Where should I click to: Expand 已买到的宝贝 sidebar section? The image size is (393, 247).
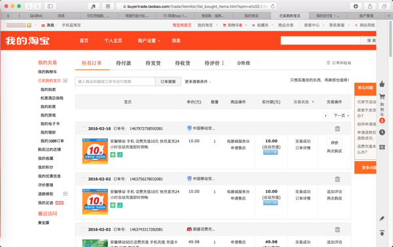(65, 81)
